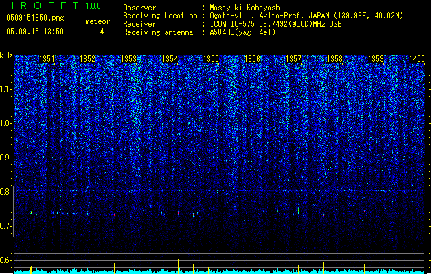
Task: Click the 1355 time label
Action: [x=211, y=59]
